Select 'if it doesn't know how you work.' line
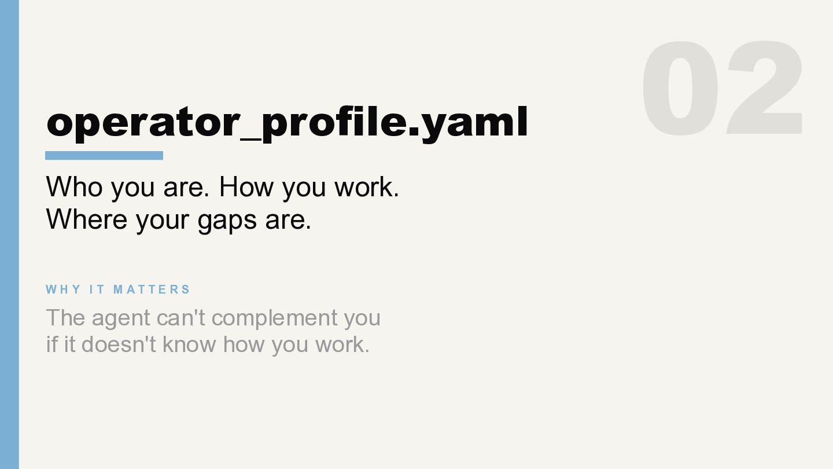 (207, 345)
